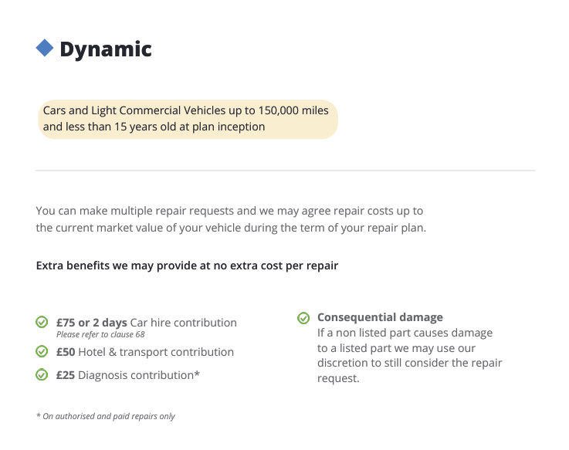Click the blue diamond icon beside Dynamic

point(45,49)
